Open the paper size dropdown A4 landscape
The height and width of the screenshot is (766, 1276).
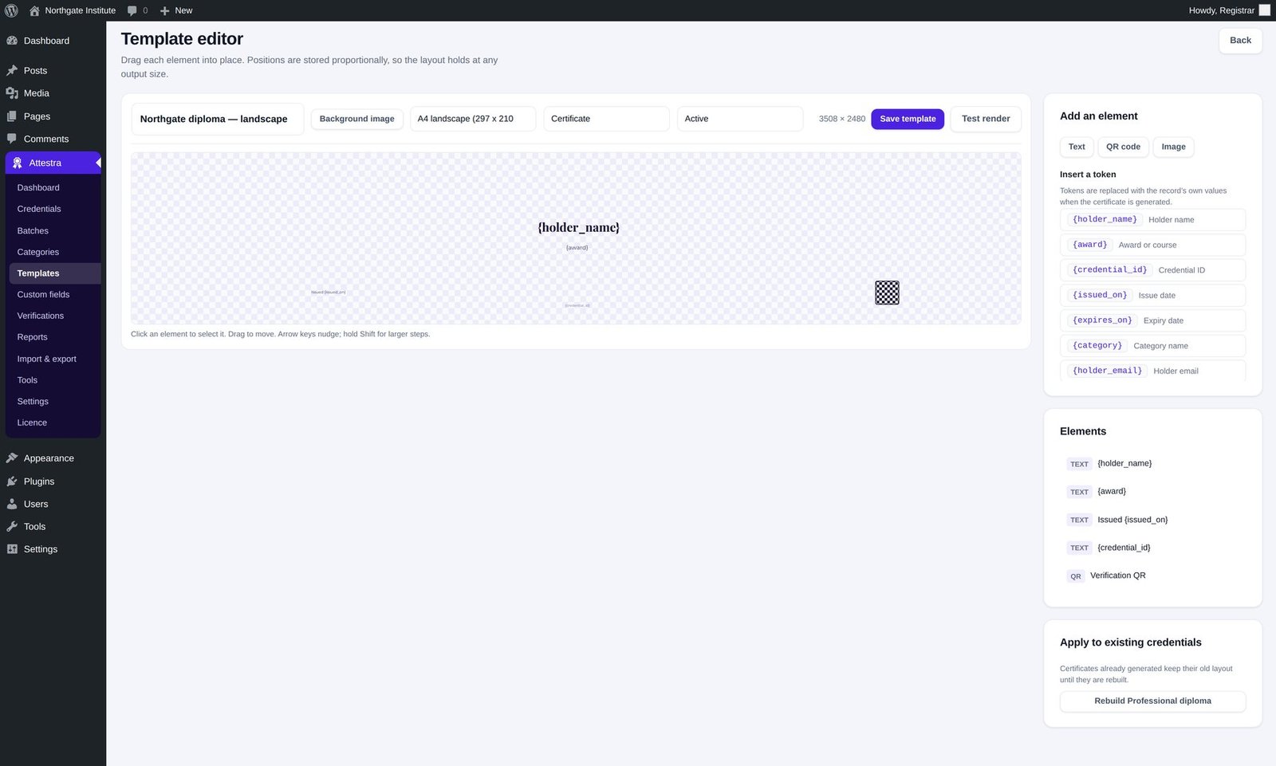click(x=473, y=119)
